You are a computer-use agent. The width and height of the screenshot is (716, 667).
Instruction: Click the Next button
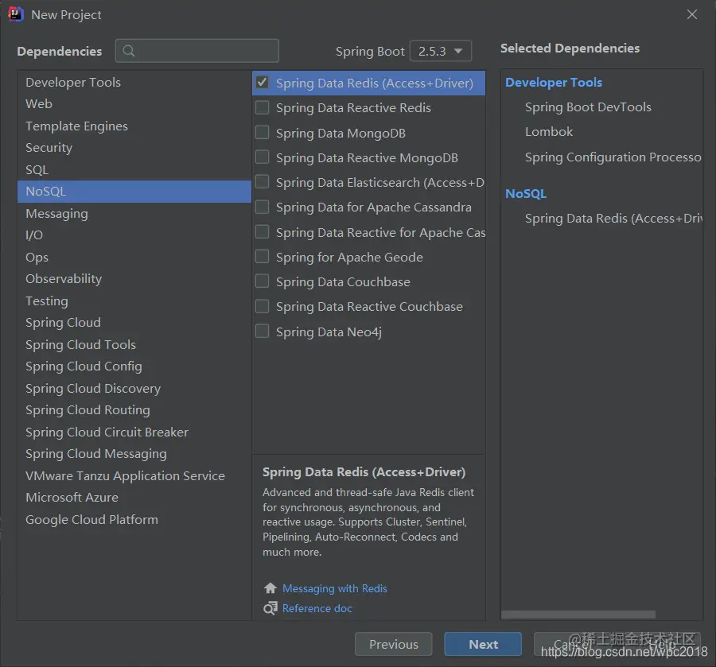click(x=483, y=644)
